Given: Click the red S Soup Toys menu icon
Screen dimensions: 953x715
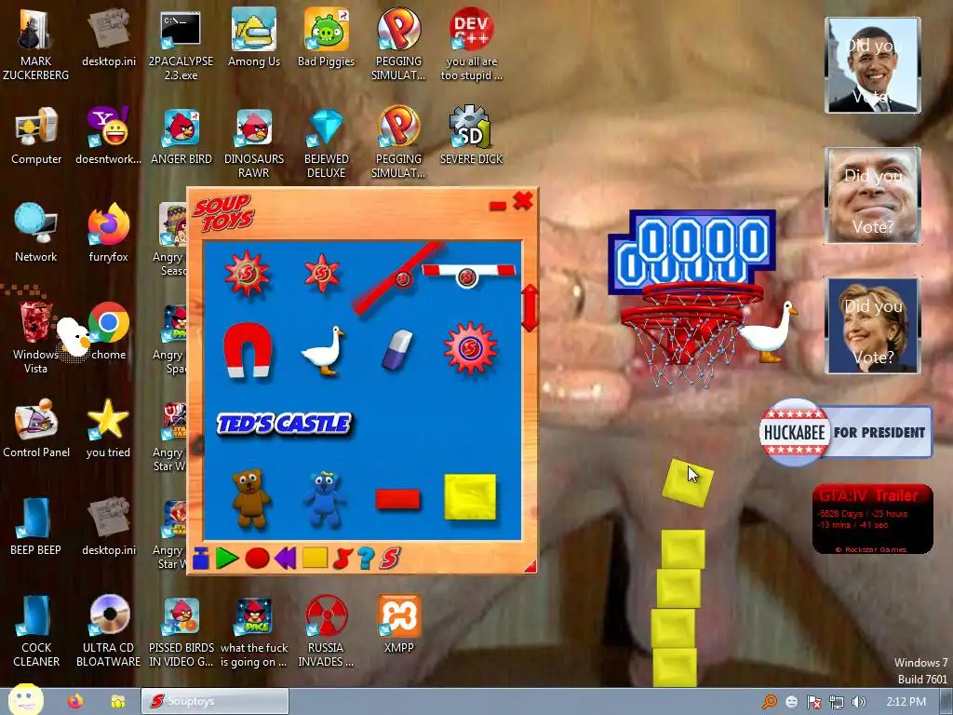Looking at the screenshot, I should [x=390, y=559].
